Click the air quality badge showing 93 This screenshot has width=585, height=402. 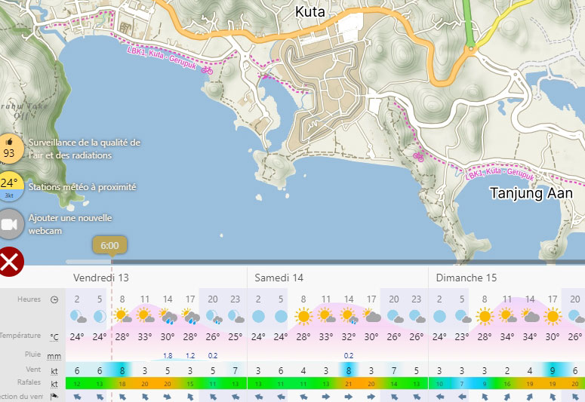tap(9, 149)
